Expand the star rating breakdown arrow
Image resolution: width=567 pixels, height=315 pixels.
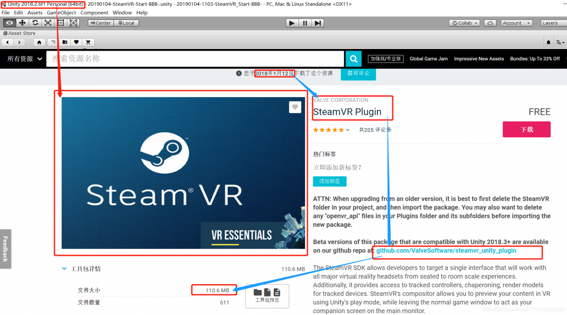point(348,130)
